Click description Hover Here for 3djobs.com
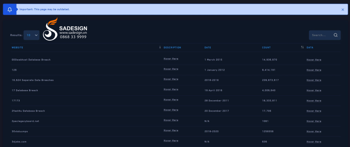 pos(171,141)
